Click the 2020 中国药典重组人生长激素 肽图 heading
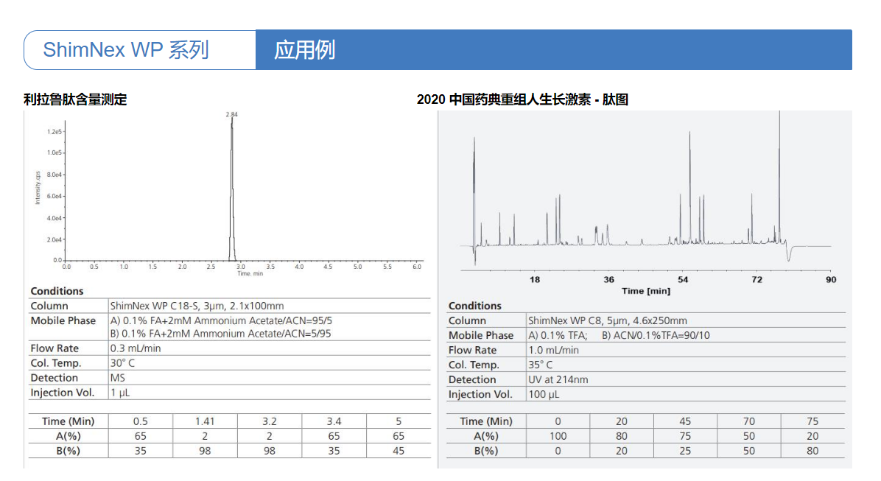881x481 pixels. pos(522,99)
